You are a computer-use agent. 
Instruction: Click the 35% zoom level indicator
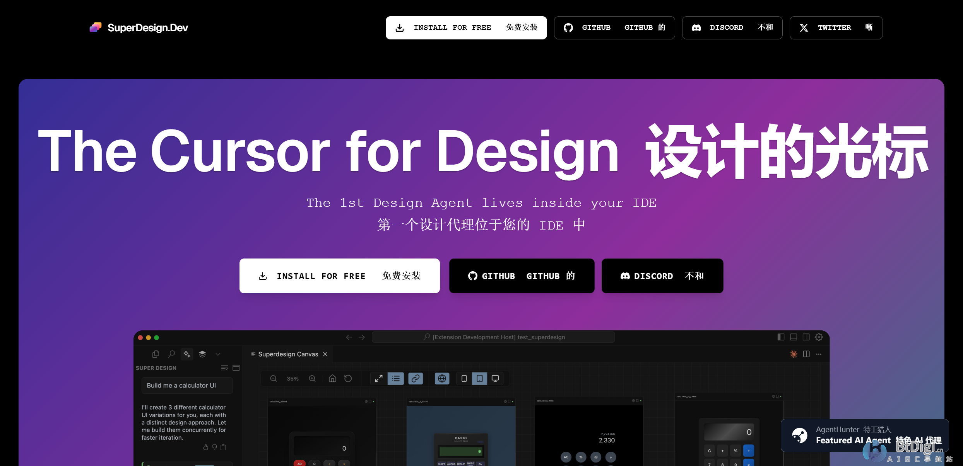[x=292, y=379]
